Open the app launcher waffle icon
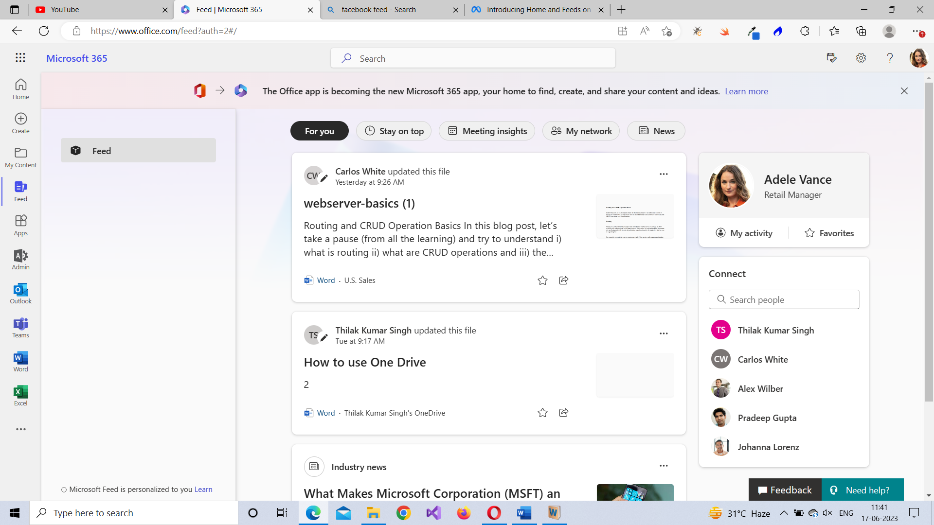Viewport: 934px width, 525px height. (20, 58)
